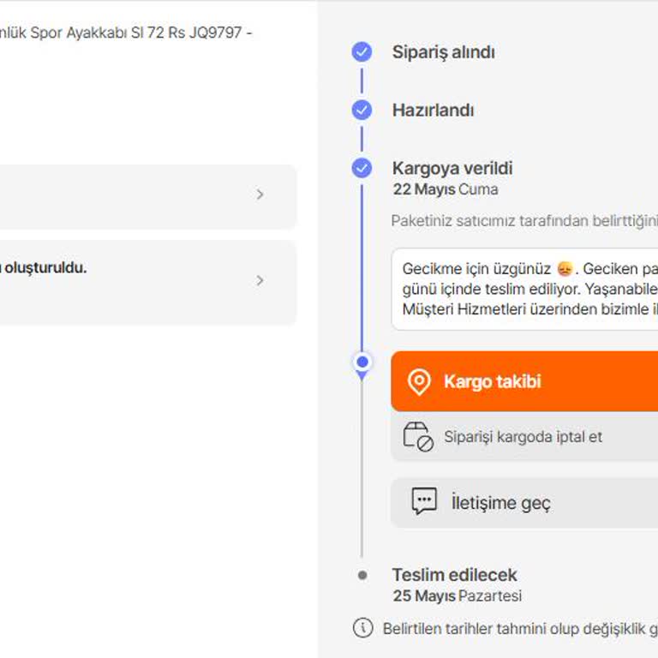Click the Hazırlandı checkmark icon

(362, 110)
